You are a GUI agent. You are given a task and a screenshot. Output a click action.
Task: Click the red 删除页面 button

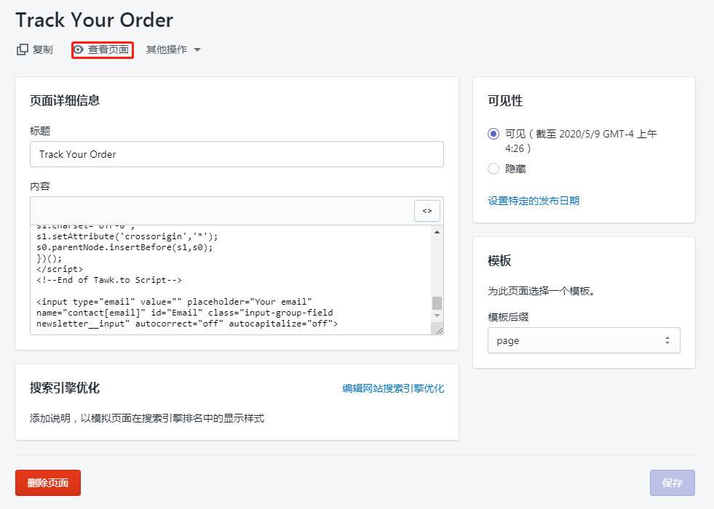[48, 483]
